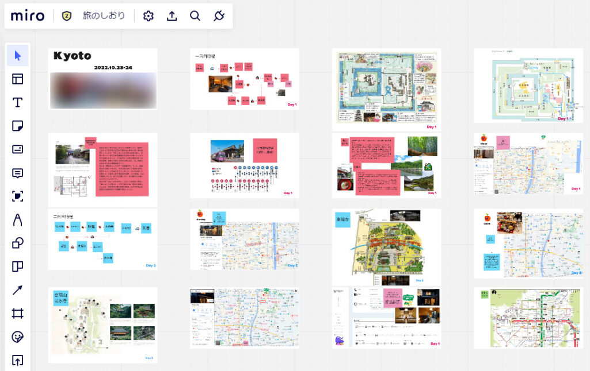This screenshot has width=590, height=371.
Task: Select the bamboo forest photos frame
Action: pyautogui.click(x=386, y=165)
